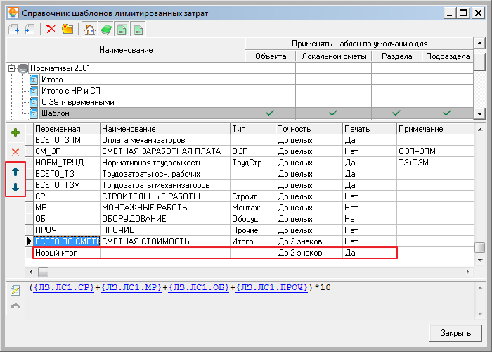492x352 pixels.
Task: Move selected row down with blue arrow
Action: (15, 187)
